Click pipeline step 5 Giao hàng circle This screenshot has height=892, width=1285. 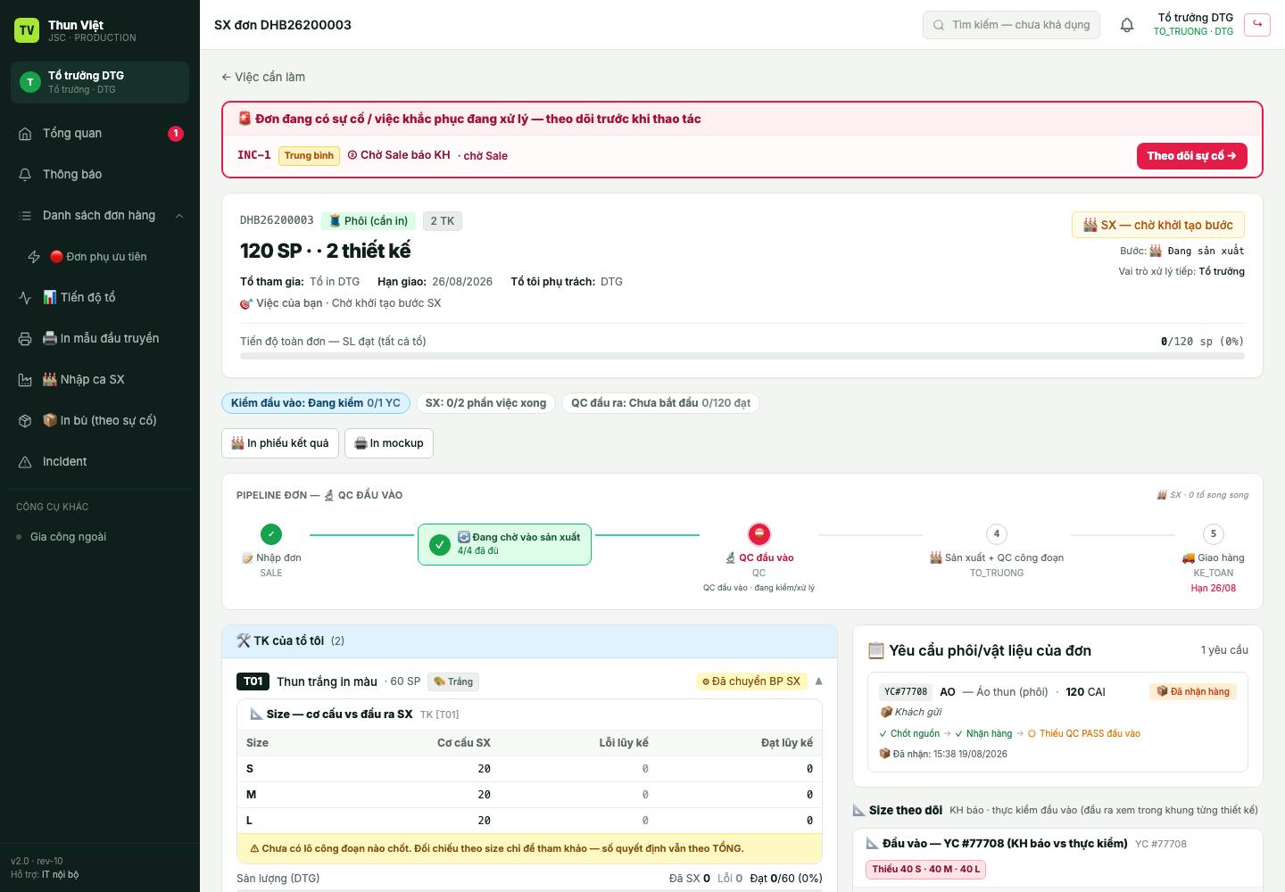[1213, 534]
